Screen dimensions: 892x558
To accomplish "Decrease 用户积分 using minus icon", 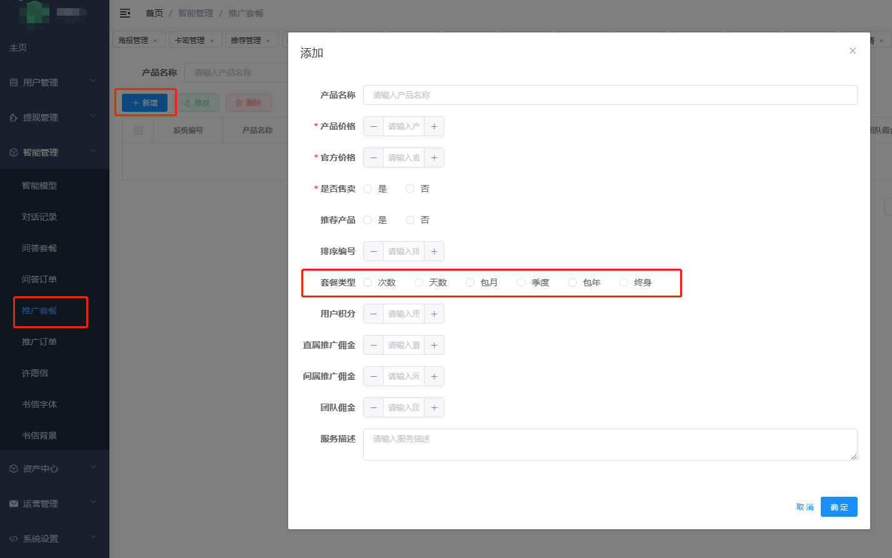I will [x=374, y=314].
